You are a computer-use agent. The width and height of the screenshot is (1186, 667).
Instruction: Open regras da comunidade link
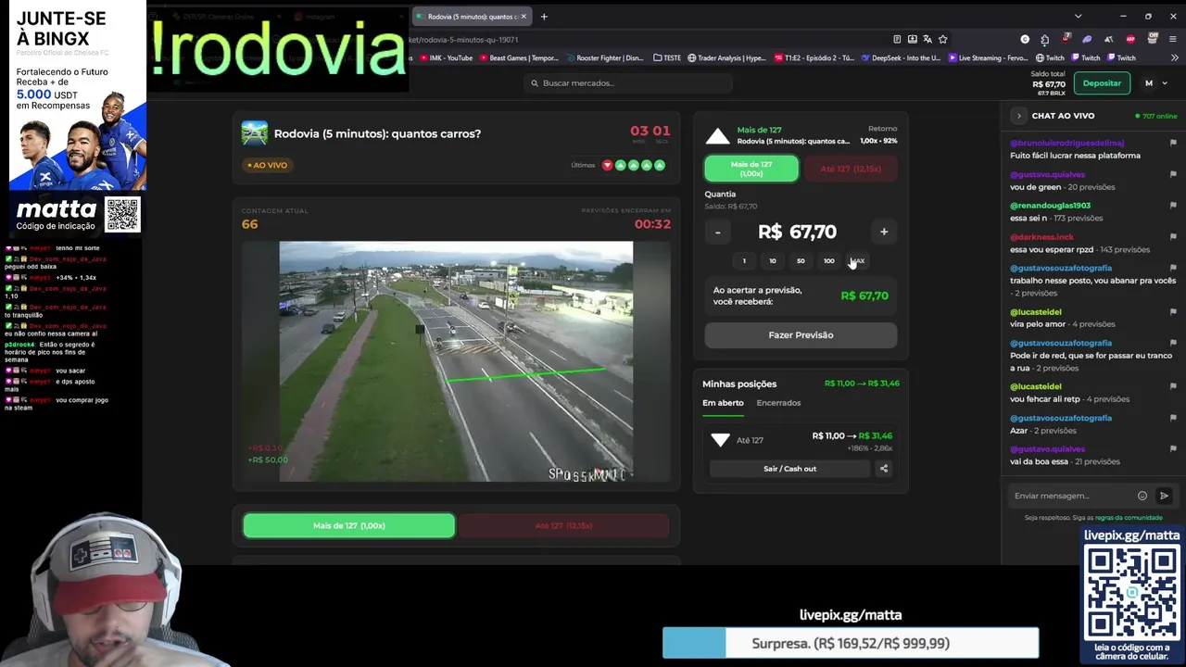click(x=1129, y=518)
